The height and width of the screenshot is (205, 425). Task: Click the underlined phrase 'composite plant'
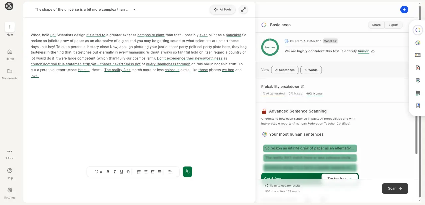pos(151,35)
